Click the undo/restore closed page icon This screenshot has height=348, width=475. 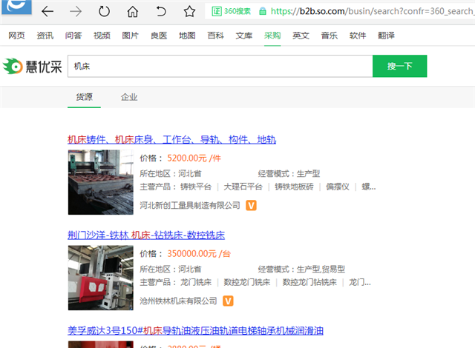tap(161, 11)
